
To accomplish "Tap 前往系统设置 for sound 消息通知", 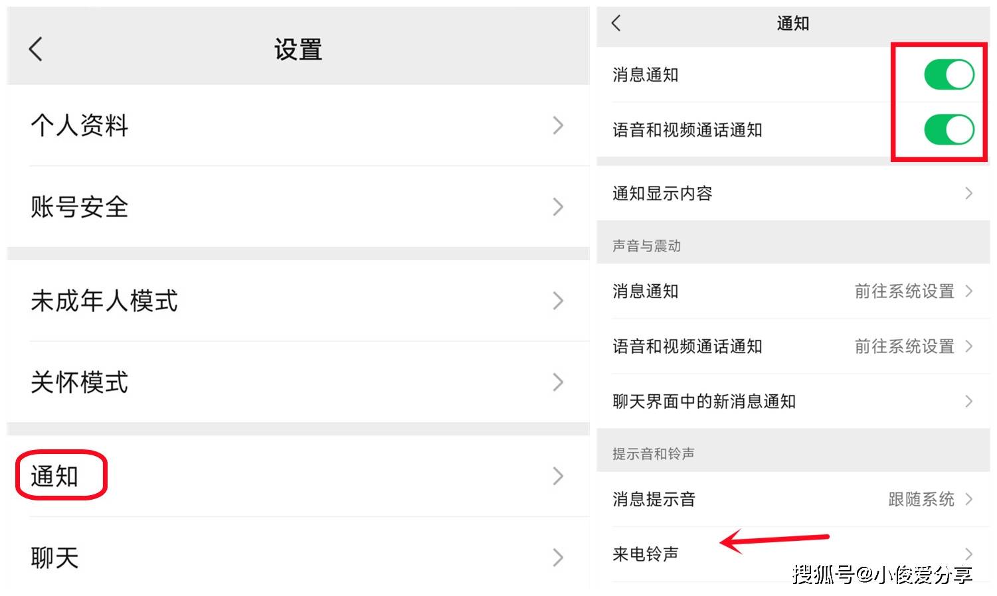I will 904,291.
